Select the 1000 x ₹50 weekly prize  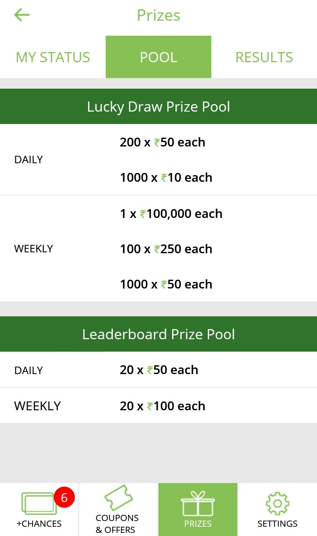166,285
